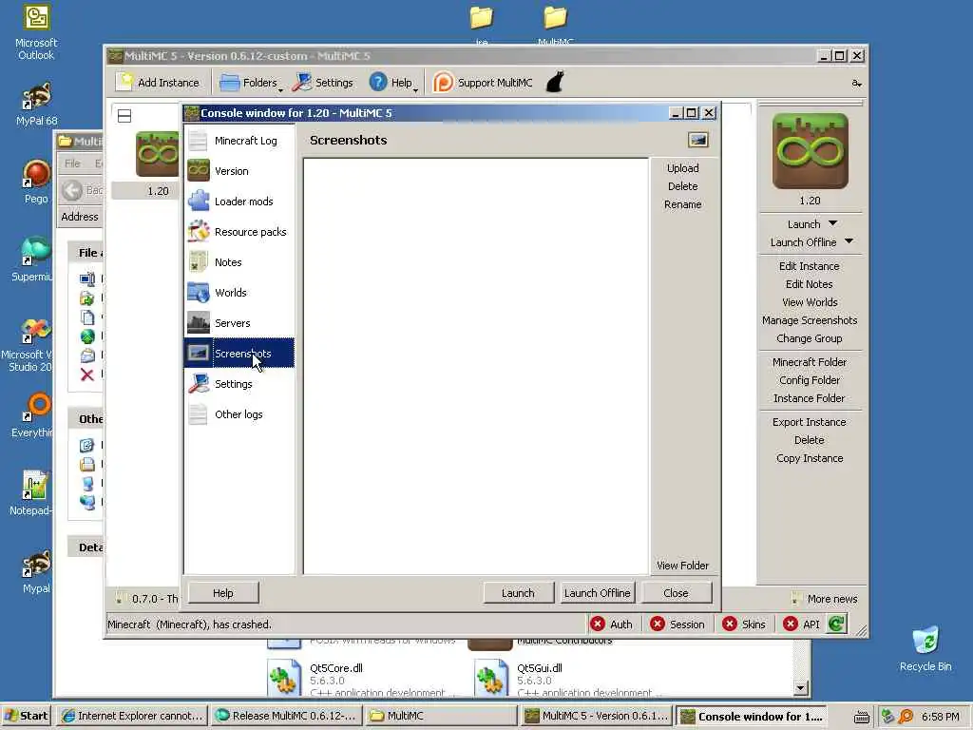Open the Settings toolbar button in MultiMC

(323, 83)
